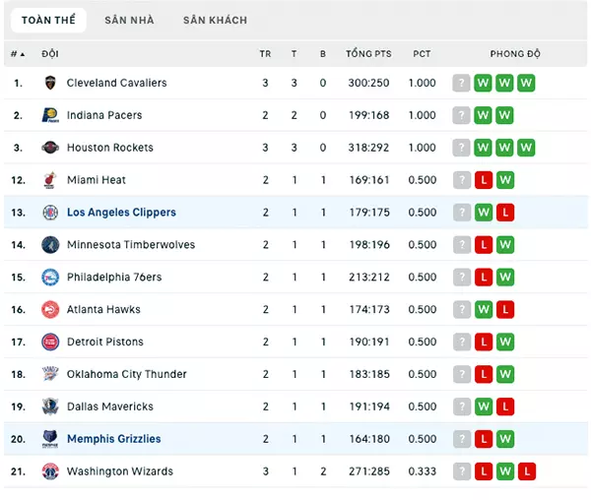This screenshot has width=591, height=500.
Task: Click the Washington Wizards logo icon
Action: point(50,471)
